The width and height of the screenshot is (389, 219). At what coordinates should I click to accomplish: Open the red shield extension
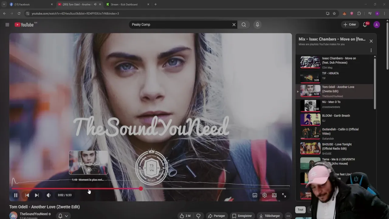[352, 13]
